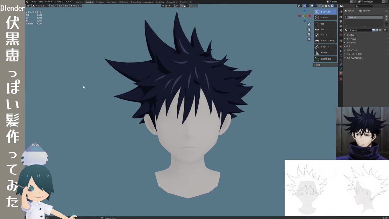Switch to rendered viewport shading
389x219 pixels.
(332, 6)
